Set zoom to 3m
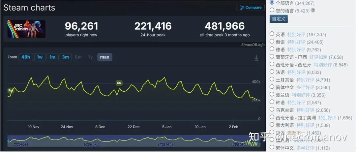 point(65,57)
